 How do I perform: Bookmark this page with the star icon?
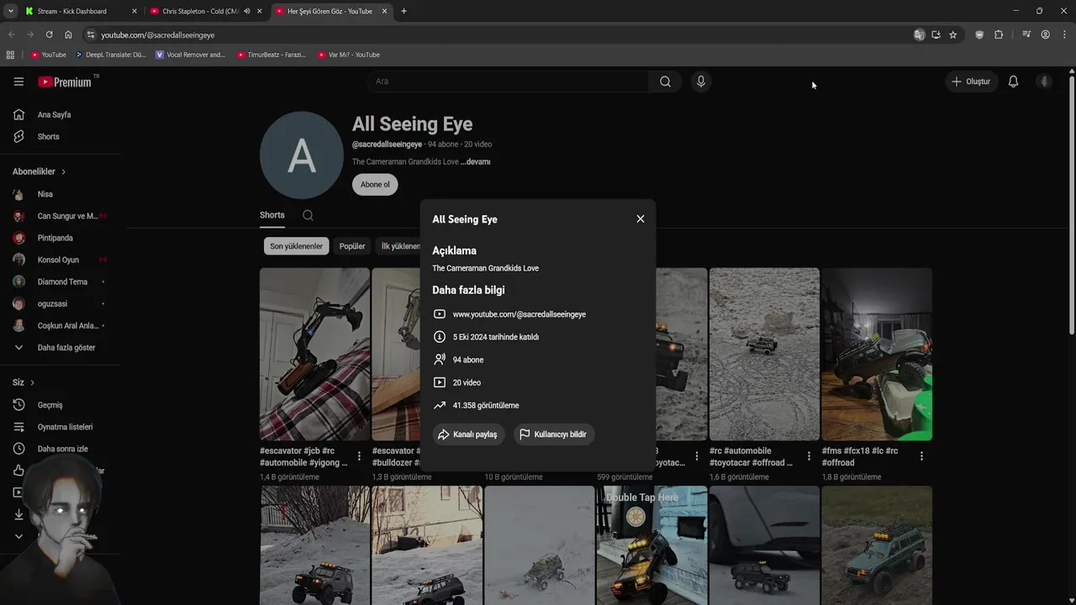pyautogui.click(x=952, y=34)
